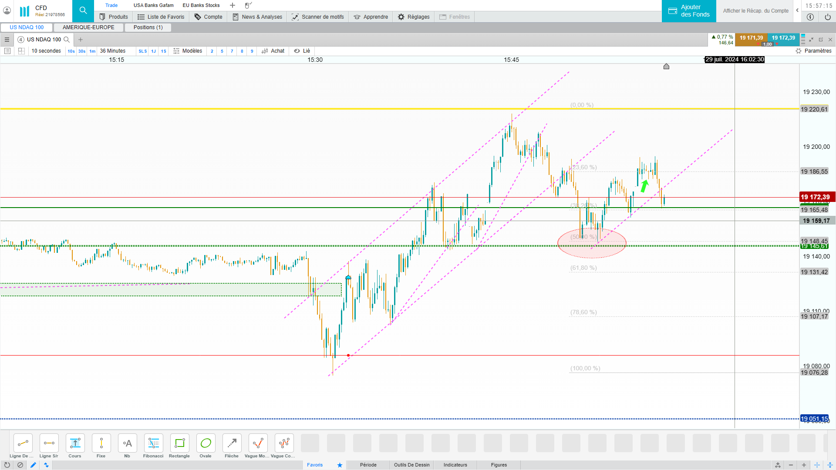Toggle the blue pencil drawing mode
836x470 pixels.
click(34, 465)
